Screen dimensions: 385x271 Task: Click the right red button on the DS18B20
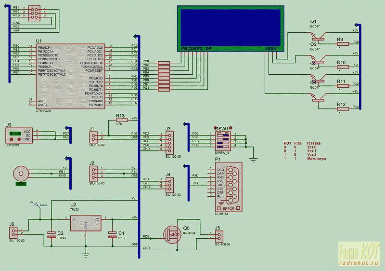[x=19, y=139]
